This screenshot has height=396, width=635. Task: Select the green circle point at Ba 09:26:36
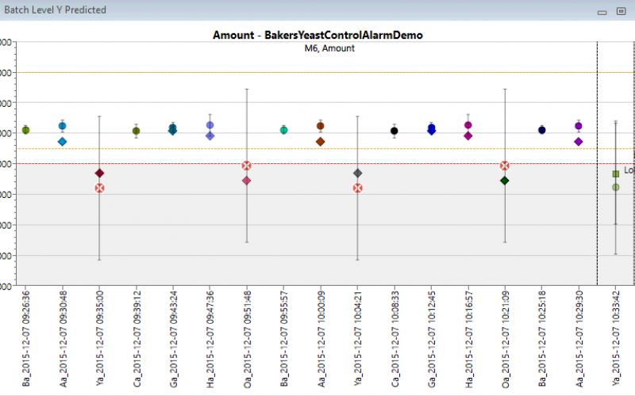[25, 130]
